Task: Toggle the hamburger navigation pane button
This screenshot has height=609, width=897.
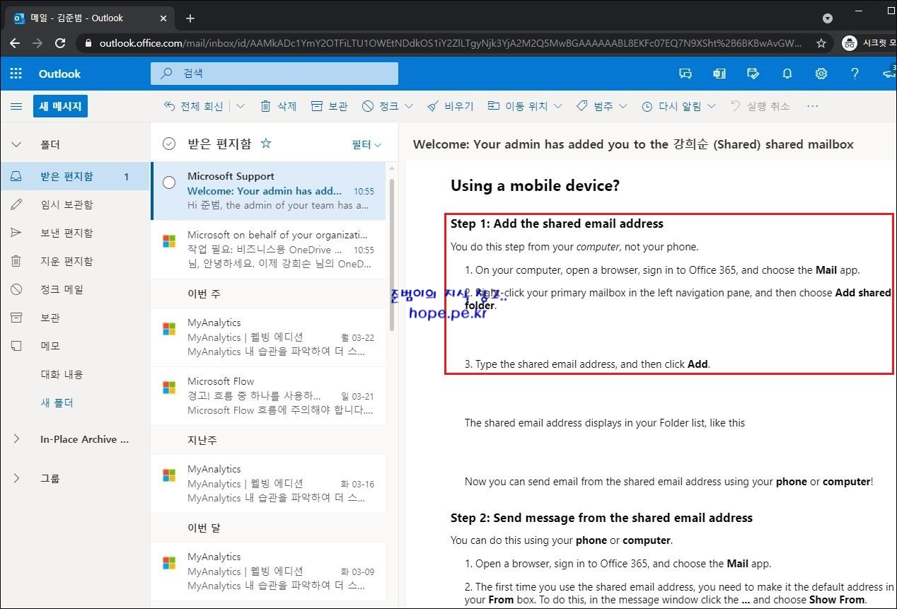Action: click(x=16, y=106)
